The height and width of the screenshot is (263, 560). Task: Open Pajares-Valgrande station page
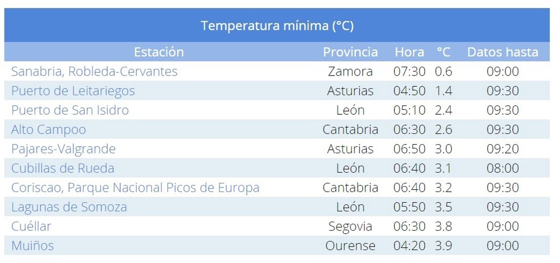pyautogui.click(x=63, y=149)
